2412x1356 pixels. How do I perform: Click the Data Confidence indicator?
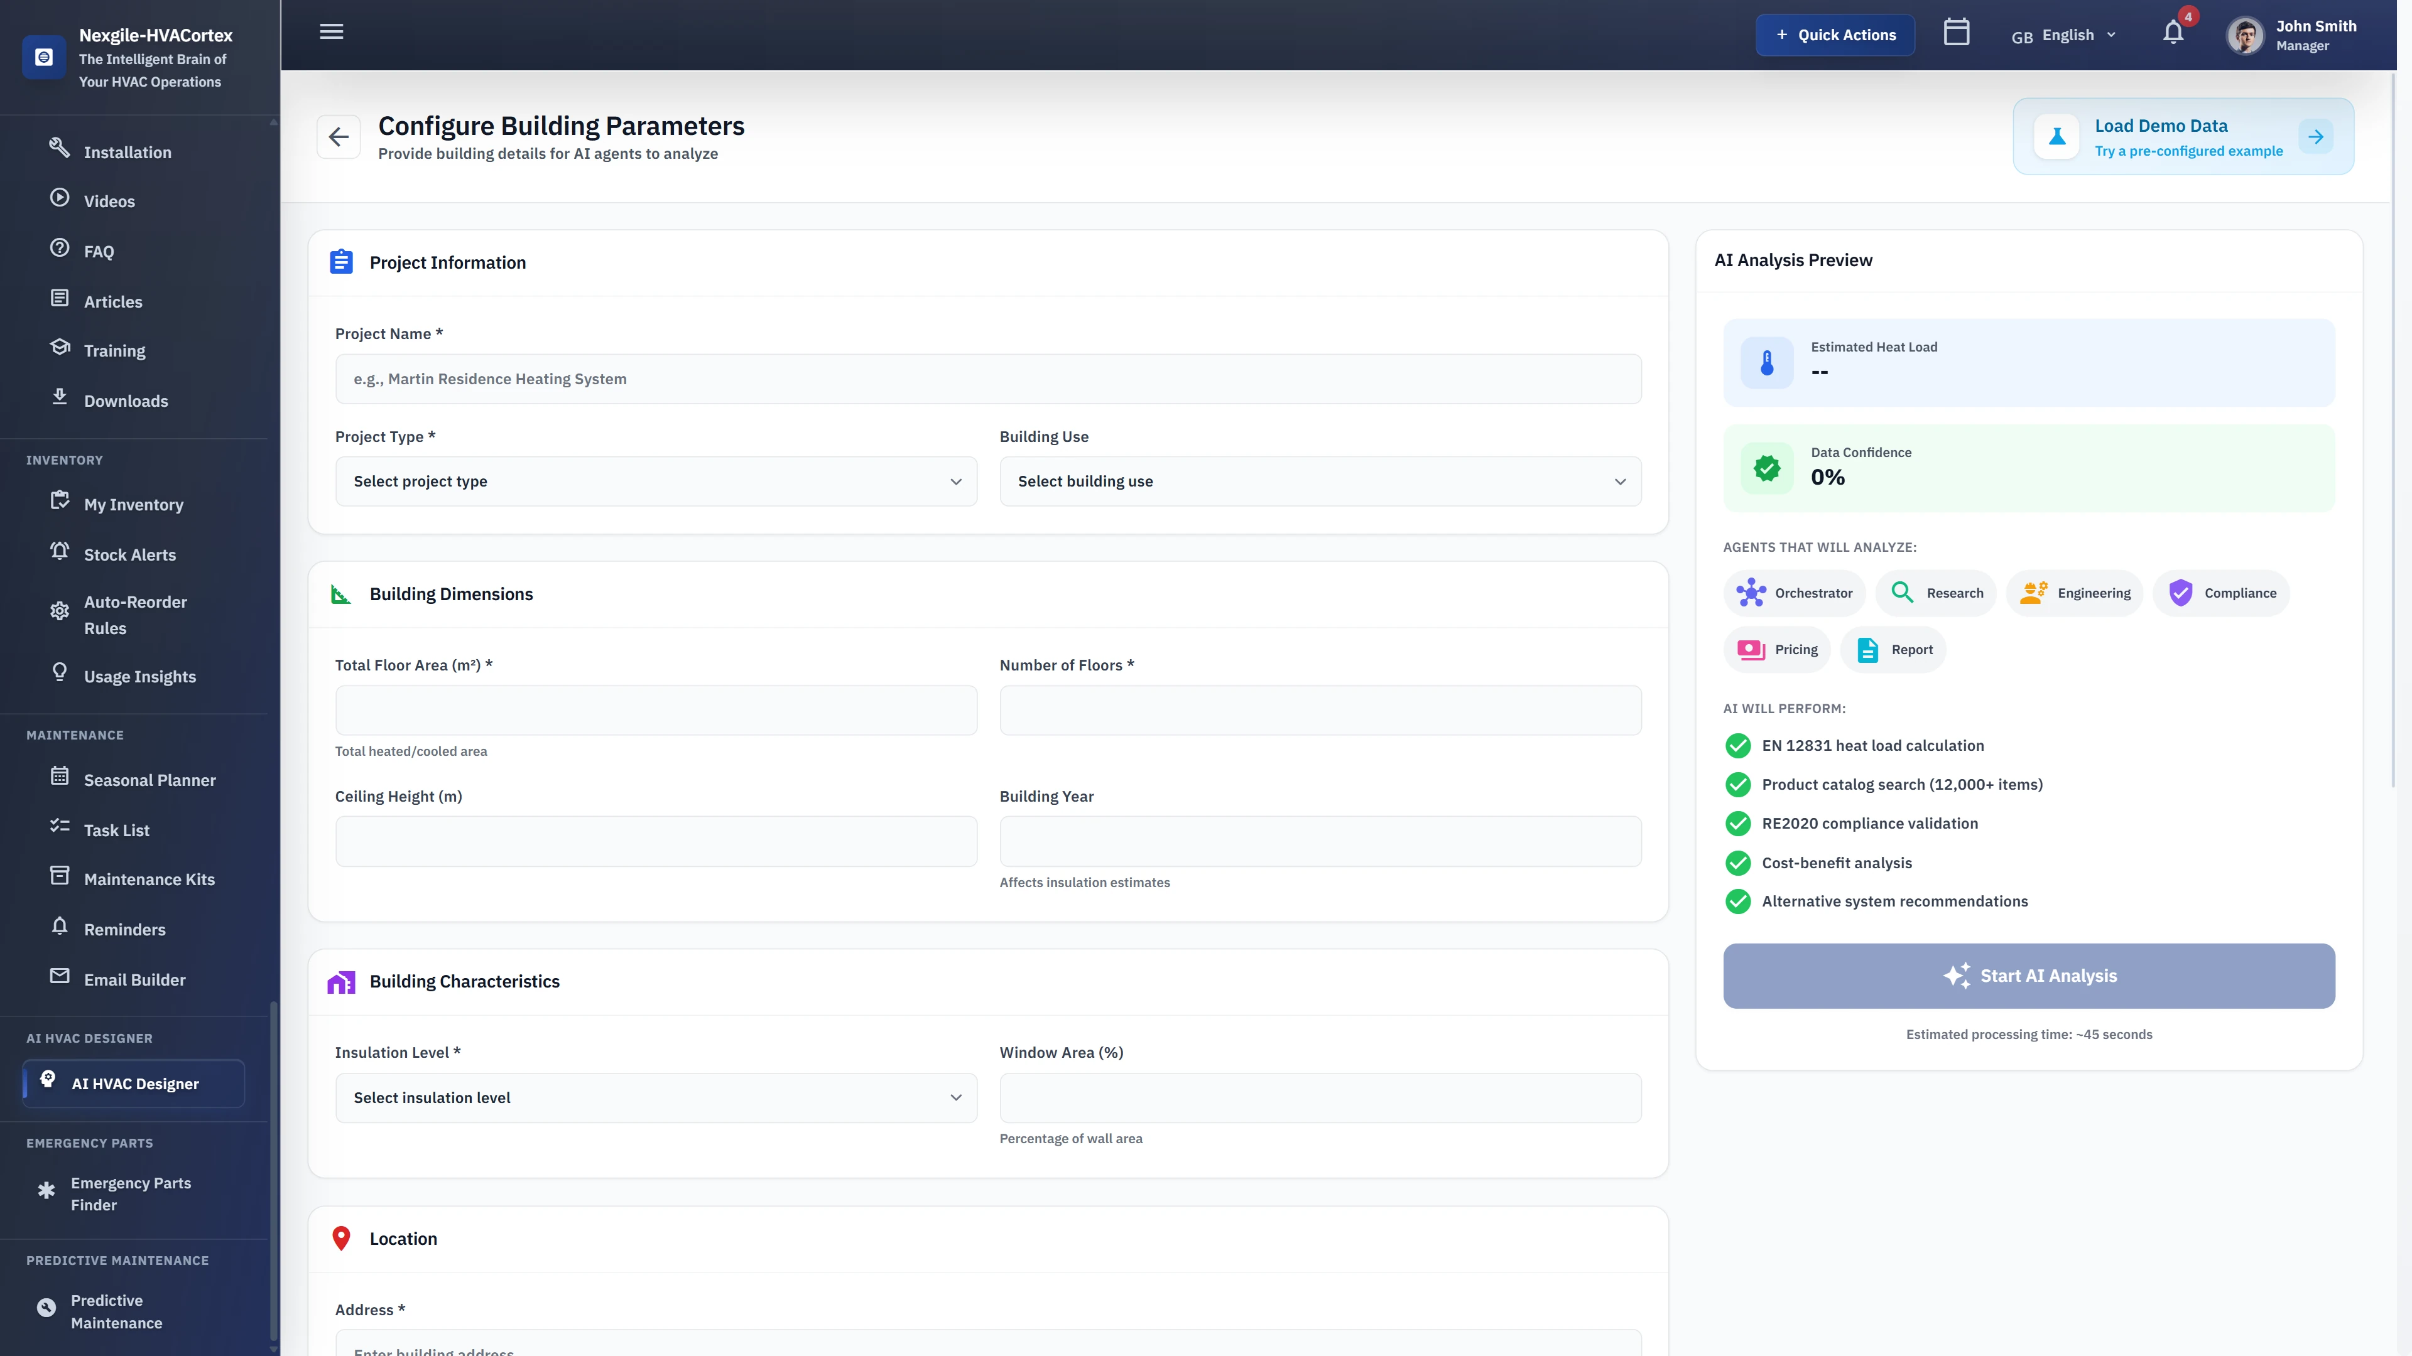pos(2028,468)
